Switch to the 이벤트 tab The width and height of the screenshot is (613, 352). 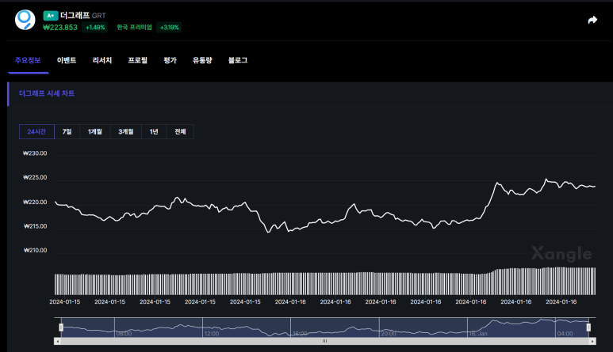pos(67,60)
